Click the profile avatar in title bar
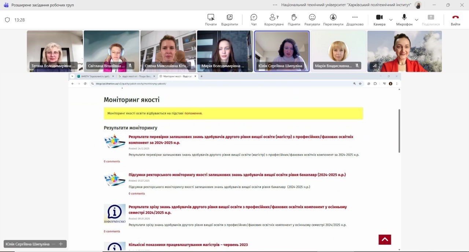 418,5
